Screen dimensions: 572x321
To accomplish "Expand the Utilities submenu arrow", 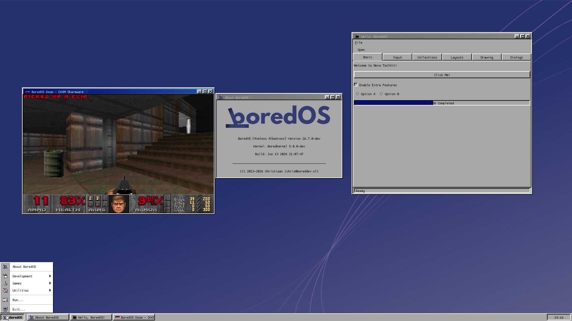I will pyautogui.click(x=50, y=290).
